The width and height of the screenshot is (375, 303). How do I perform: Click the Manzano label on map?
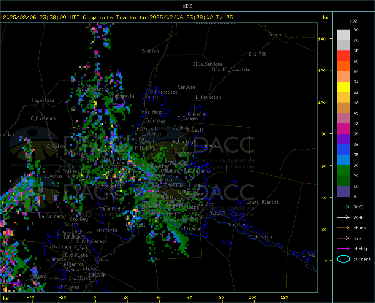[x=38, y=276]
